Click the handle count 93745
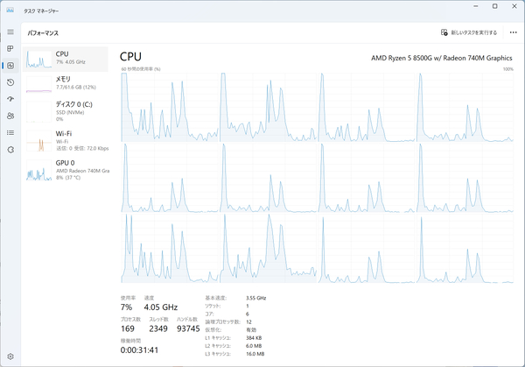Image resolution: width=525 pixels, height=367 pixels. [x=188, y=328]
